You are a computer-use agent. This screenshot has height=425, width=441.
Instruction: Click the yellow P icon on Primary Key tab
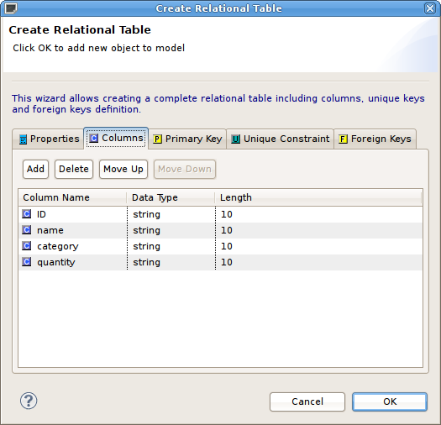point(157,139)
